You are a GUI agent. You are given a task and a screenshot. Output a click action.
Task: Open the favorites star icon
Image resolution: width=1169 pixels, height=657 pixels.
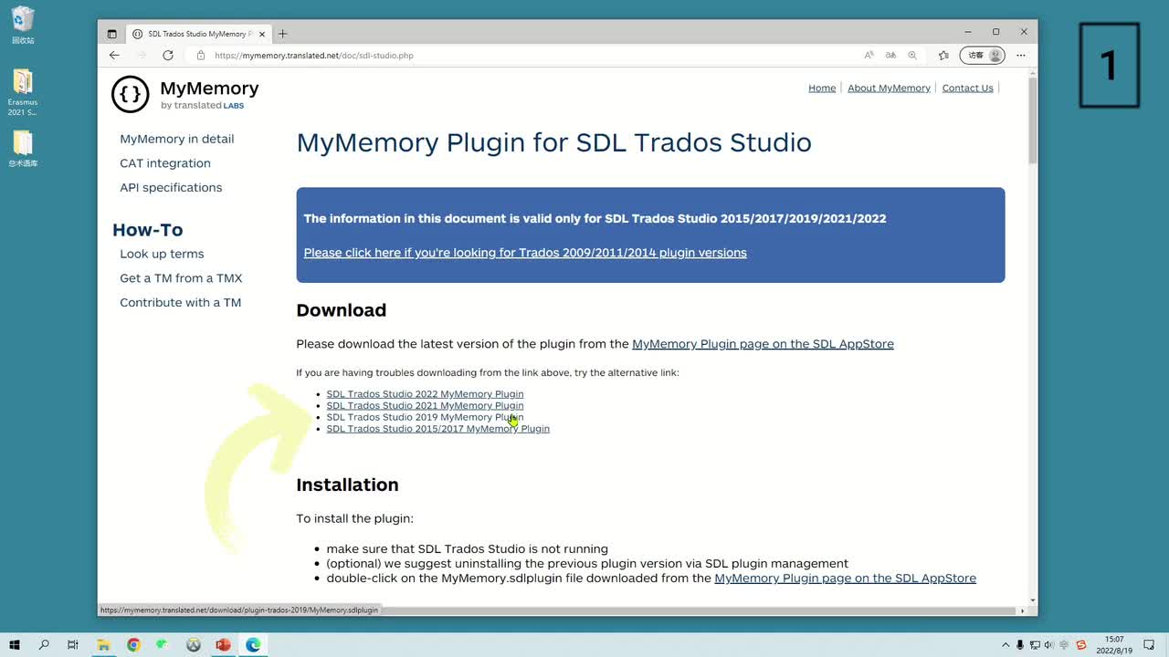pos(943,56)
